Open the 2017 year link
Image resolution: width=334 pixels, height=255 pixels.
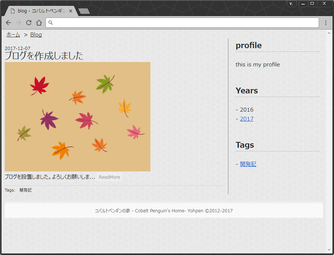click(x=247, y=119)
